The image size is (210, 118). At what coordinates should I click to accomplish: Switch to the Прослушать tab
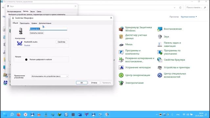25,23
